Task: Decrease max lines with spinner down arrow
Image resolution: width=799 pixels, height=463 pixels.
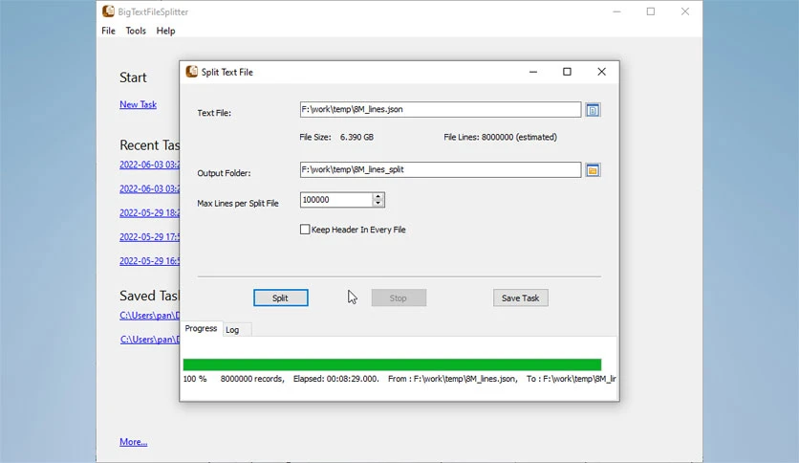Action: click(x=378, y=203)
